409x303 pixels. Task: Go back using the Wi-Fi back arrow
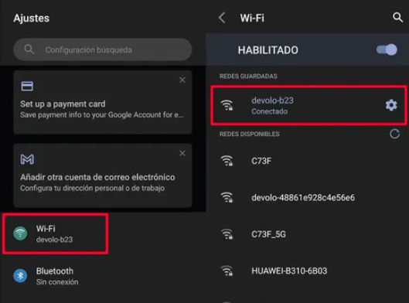click(x=222, y=18)
